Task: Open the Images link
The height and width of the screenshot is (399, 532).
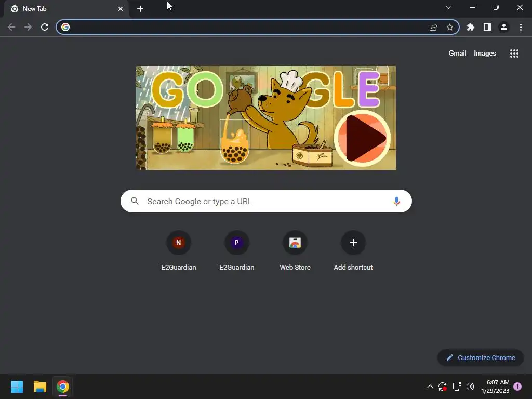Action: coord(485,54)
